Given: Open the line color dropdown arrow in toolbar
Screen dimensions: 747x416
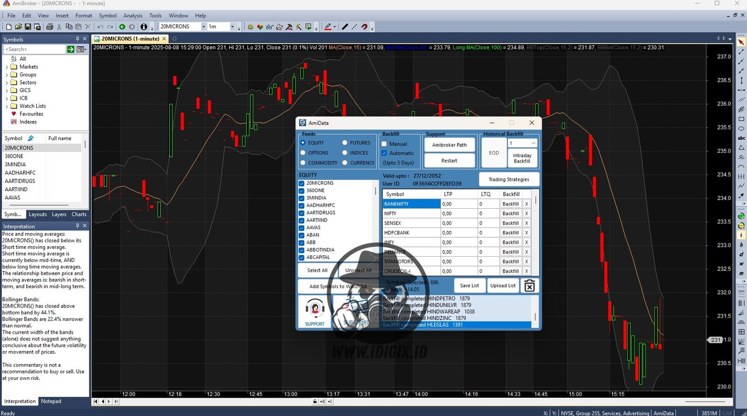Looking at the screenshot, I should (x=335, y=27).
